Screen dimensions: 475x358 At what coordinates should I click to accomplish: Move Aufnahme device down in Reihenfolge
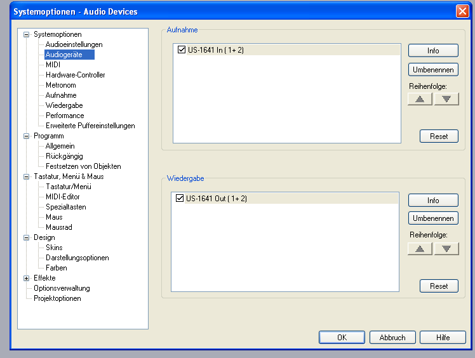pyautogui.click(x=446, y=99)
